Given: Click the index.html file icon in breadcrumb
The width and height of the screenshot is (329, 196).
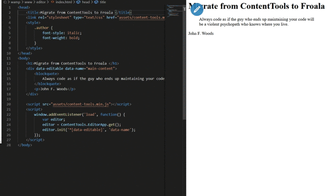Looking at the screenshot, I should click(x=52, y=2).
